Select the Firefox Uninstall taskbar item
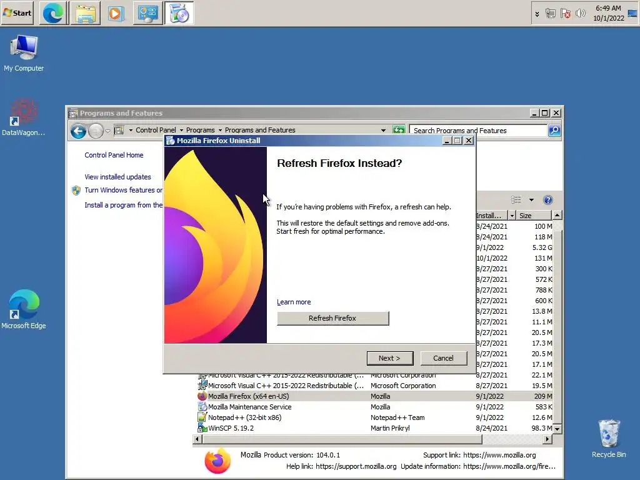640x480 pixels. coord(179,14)
